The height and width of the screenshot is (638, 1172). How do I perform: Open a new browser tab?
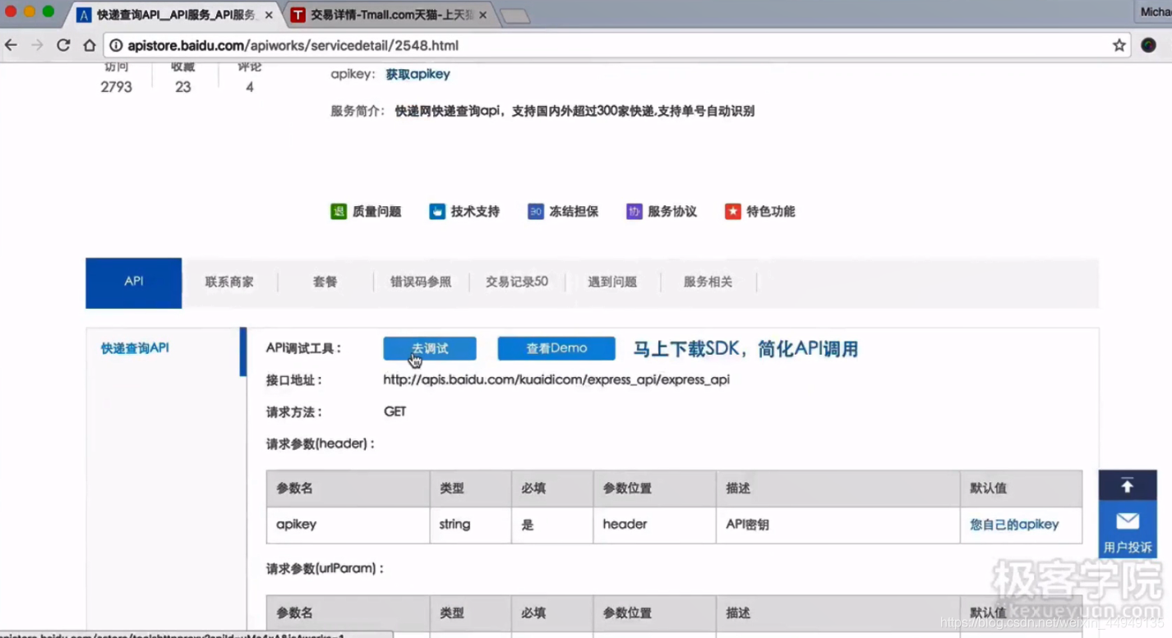(515, 16)
